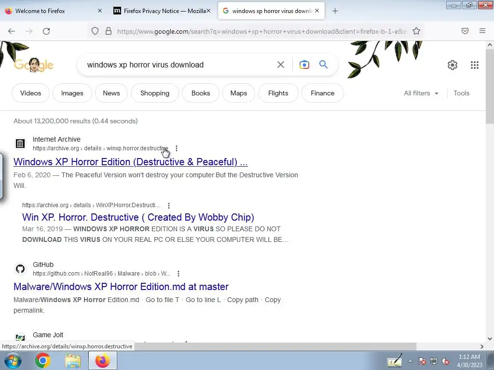The width and height of the screenshot is (494, 370).
Task: Close the Firefox Privacy Notice tab
Action: [x=208, y=11]
